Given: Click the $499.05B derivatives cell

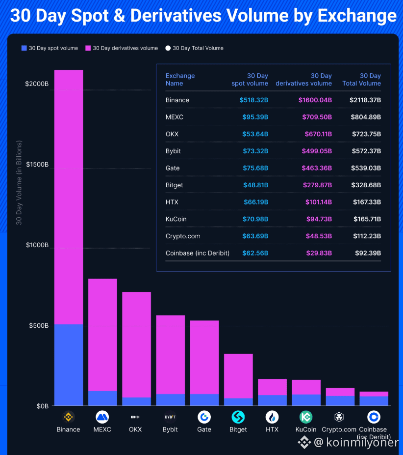Looking at the screenshot, I should [317, 151].
